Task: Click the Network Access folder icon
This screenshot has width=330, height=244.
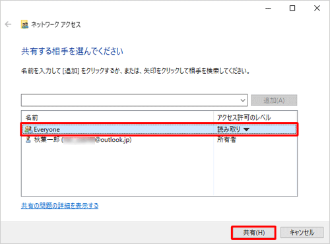Action: click(24, 24)
